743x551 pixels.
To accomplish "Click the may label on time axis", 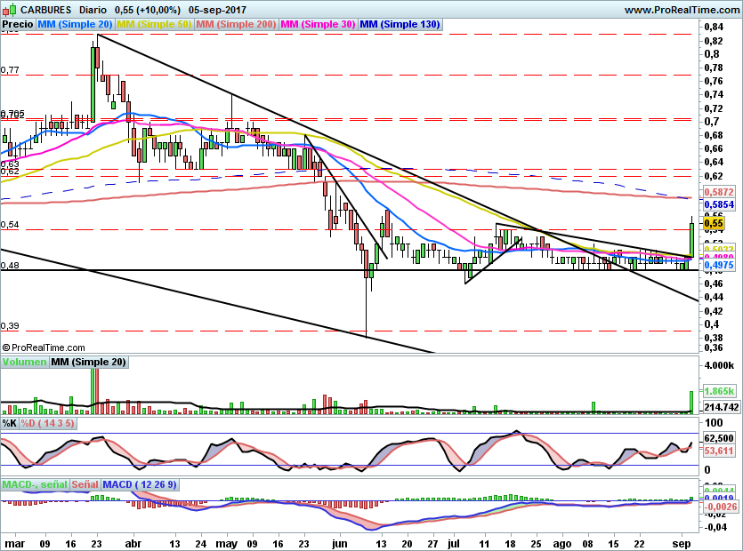I will point(226,544).
